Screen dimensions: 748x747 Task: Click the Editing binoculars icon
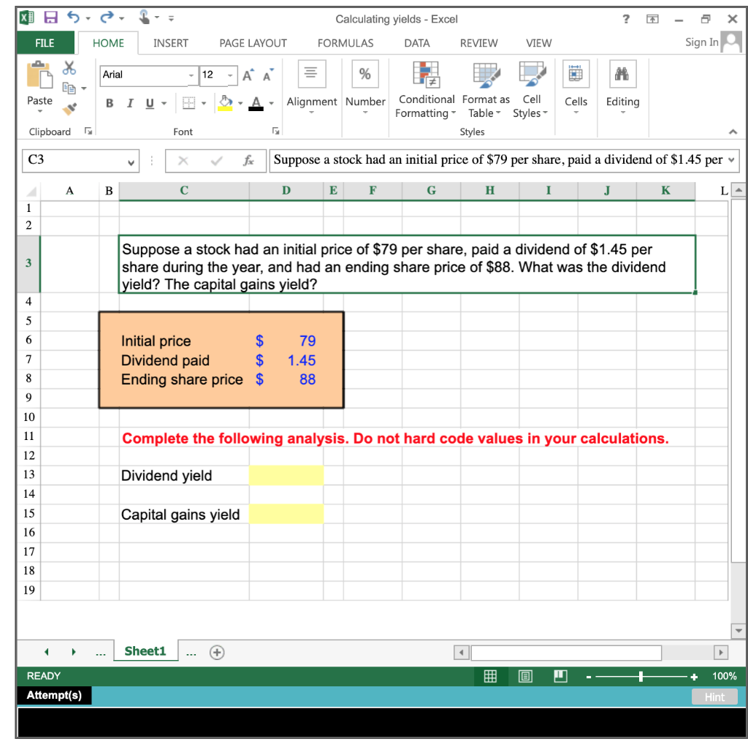pyautogui.click(x=622, y=73)
